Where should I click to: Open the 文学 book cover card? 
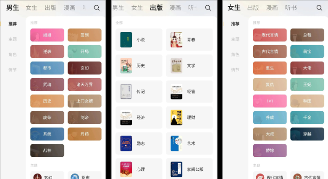pos(189,66)
